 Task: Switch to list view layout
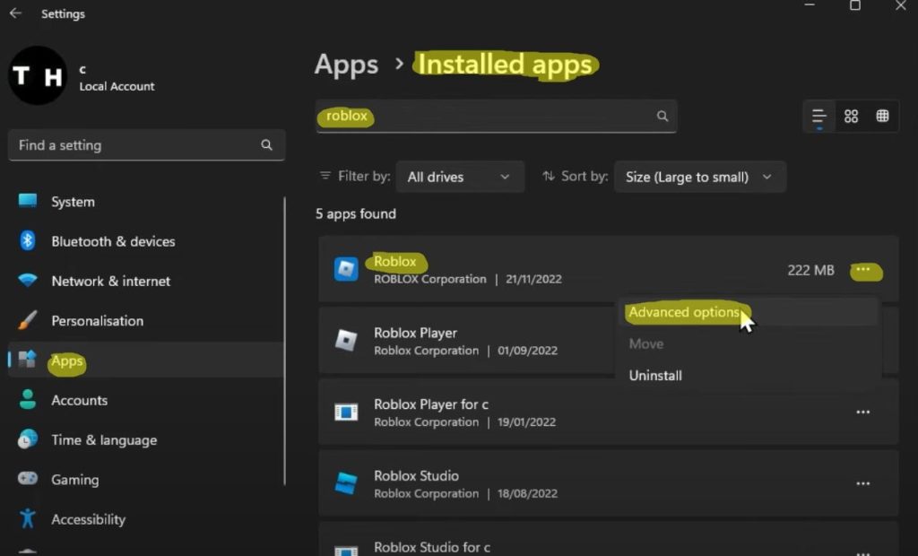coord(819,116)
